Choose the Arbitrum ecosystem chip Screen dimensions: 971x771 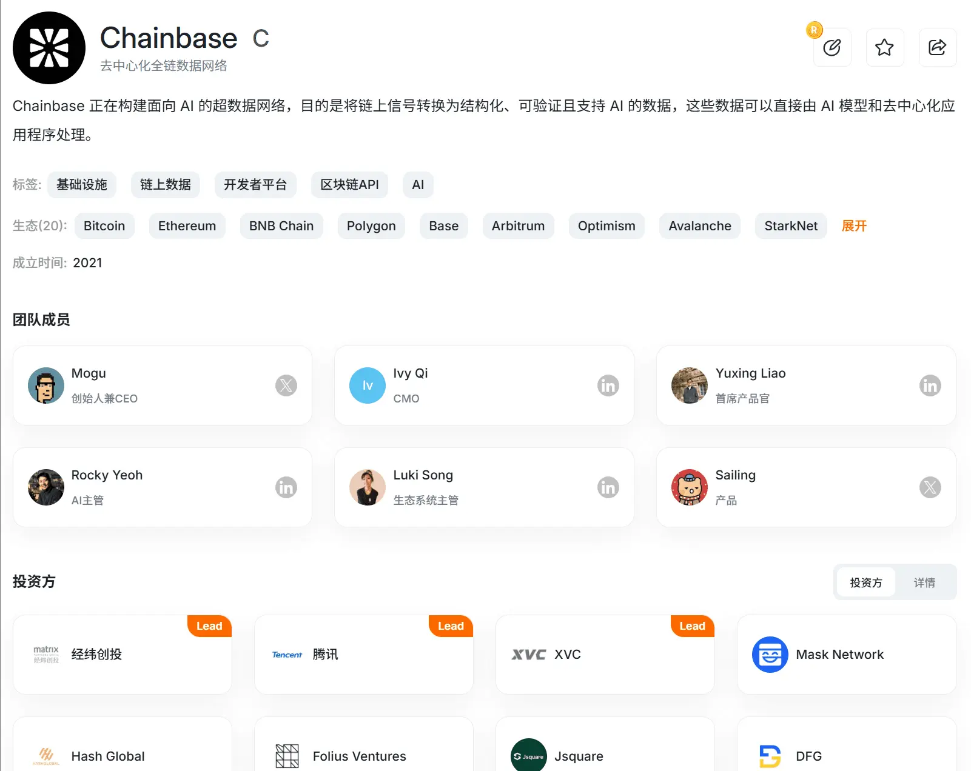[518, 226]
